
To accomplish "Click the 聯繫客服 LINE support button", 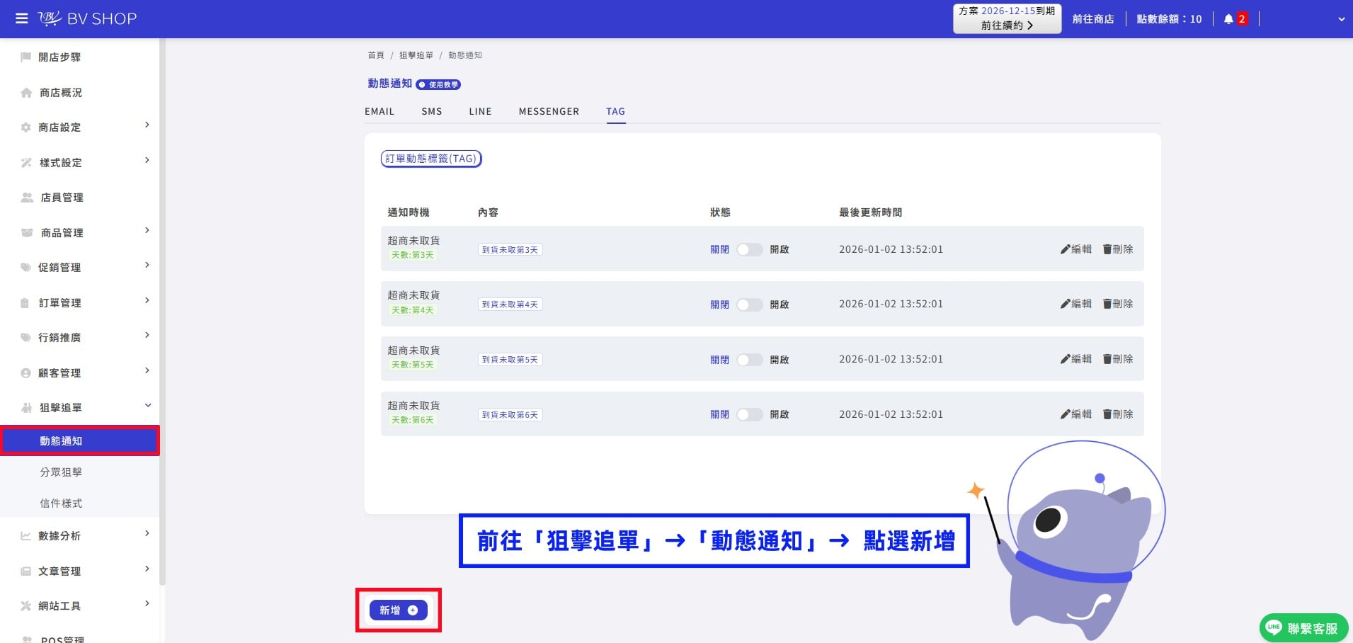I will (x=1303, y=627).
